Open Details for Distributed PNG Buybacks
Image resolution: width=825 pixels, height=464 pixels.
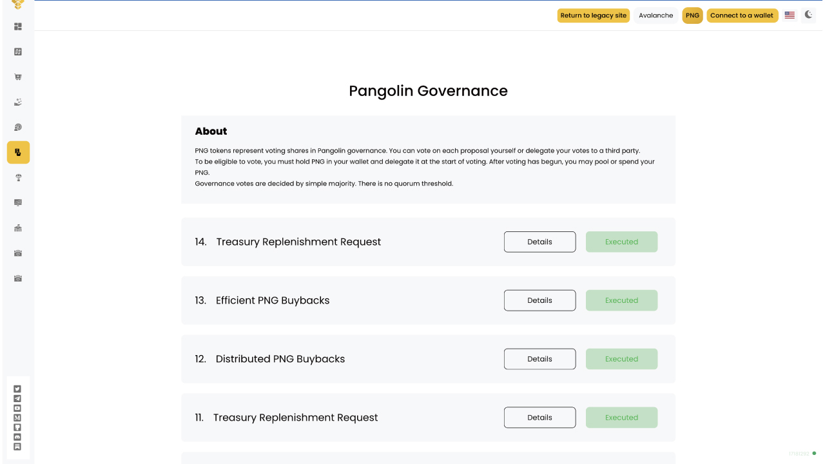[x=539, y=359]
